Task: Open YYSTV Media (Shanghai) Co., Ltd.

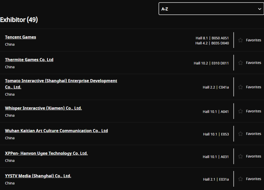Action: [x=38, y=176]
